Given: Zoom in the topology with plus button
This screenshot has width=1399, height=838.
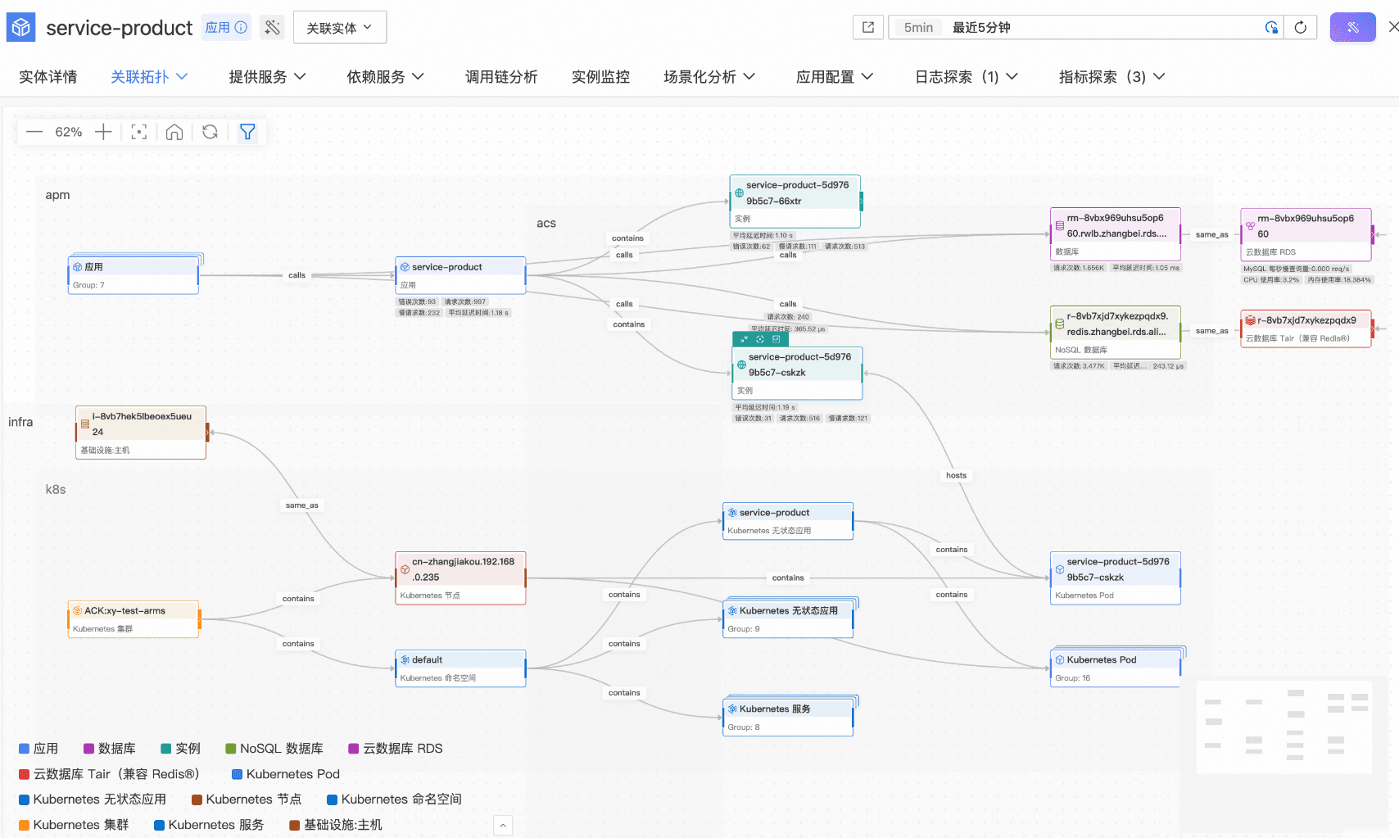Looking at the screenshot, I should [103, 132].
